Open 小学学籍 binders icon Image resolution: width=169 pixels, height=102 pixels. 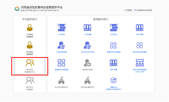[88, 28]
